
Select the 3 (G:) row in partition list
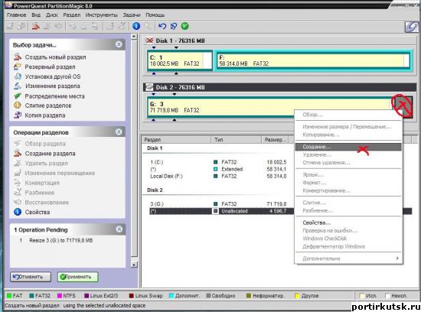tap(218, 204)
